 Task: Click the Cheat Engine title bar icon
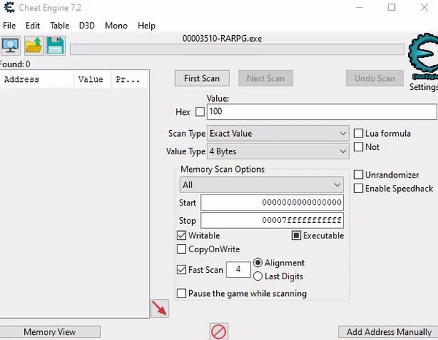tap(9, 7)
